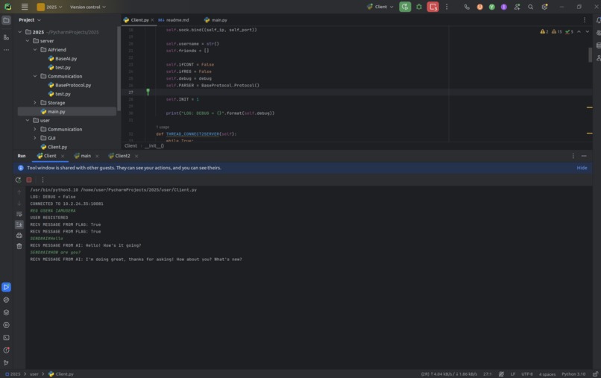The image size is (601, 378).
Task: Show 1 usage of THREAD_CONNECT2SERVER
Action: (x=163, y=127)
